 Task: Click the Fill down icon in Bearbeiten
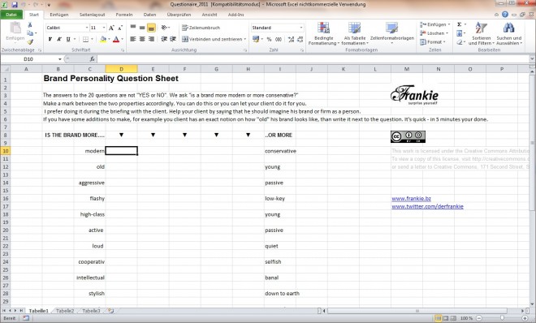(460, 33)
